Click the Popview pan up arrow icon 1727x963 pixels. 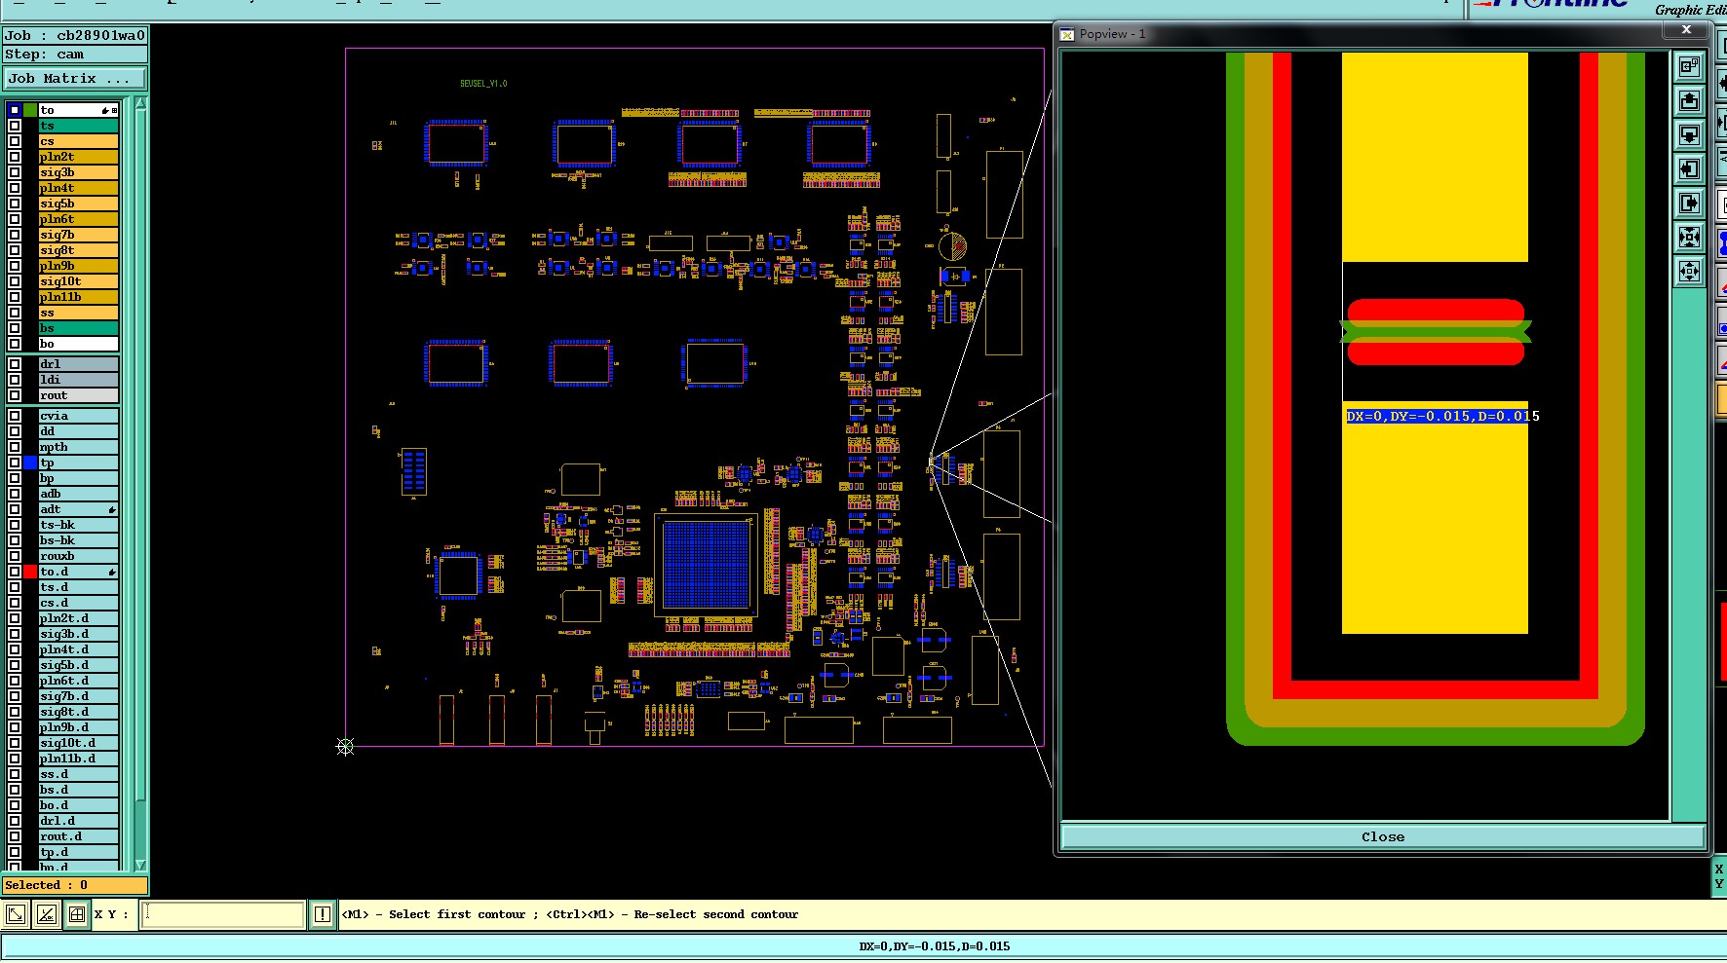pos(1689,100)
